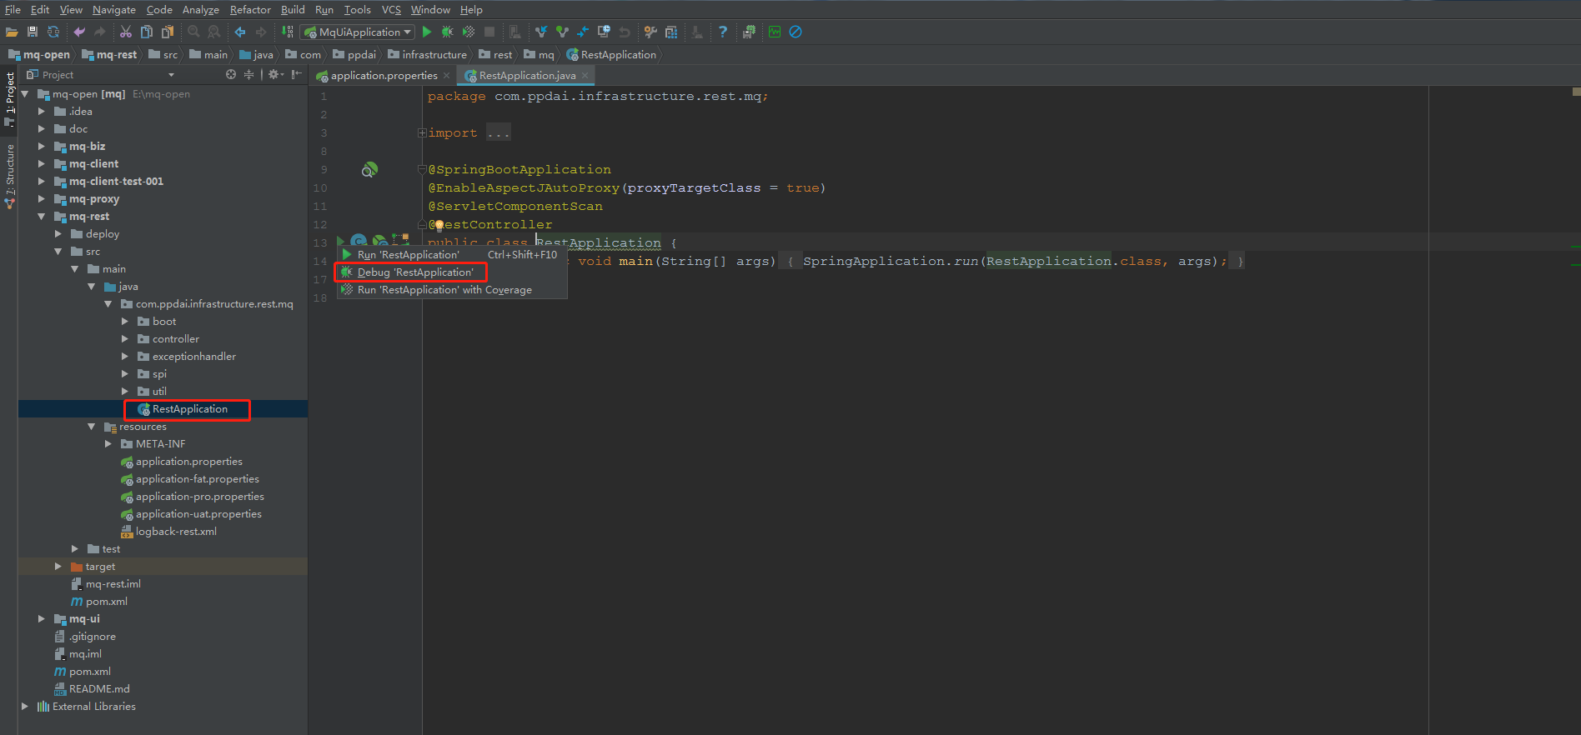Screen dimensions: 1581x735
Task: Select Run 'RestApplication' in the popup menu
Action: [452, 255]
